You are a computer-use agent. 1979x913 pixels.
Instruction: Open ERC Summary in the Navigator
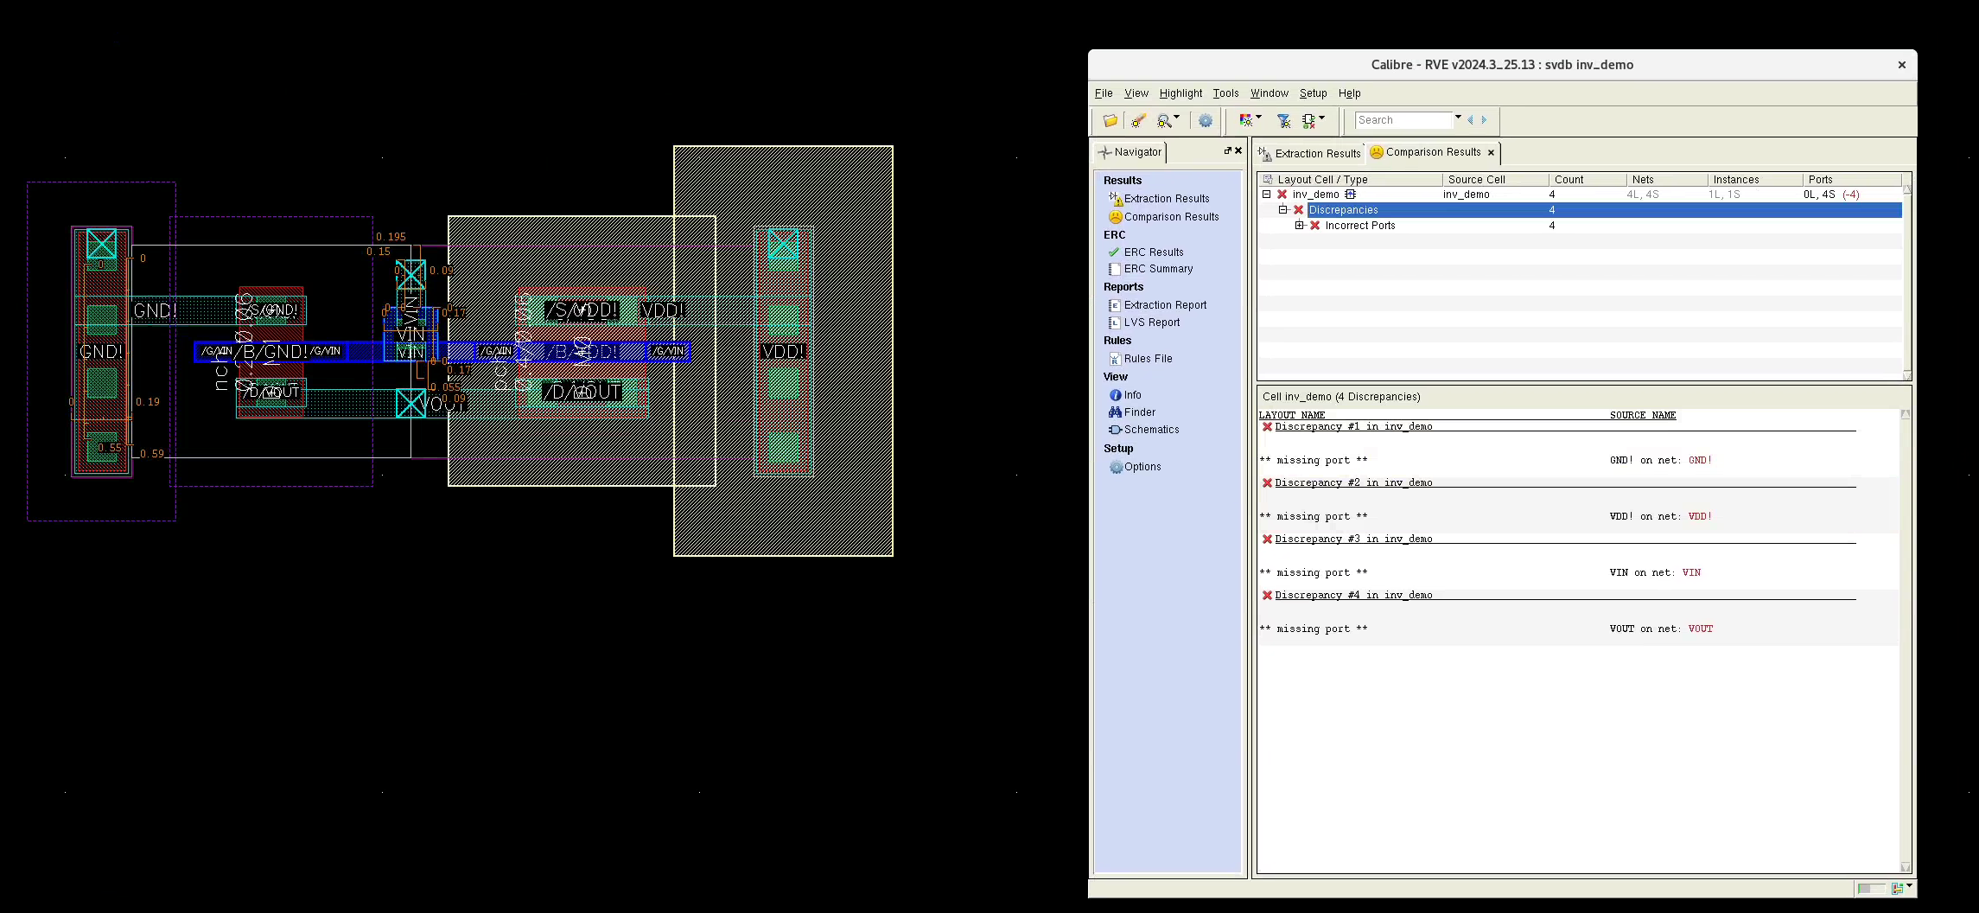point(1158,269)
